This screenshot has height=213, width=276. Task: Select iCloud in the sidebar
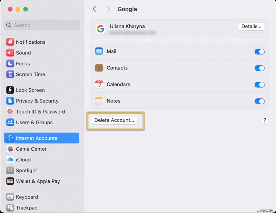pyautogui.click(x=41, y=160)
